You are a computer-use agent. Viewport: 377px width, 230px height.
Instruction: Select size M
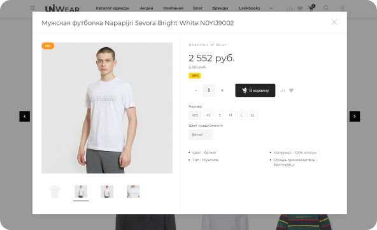(x=231, y=115)
